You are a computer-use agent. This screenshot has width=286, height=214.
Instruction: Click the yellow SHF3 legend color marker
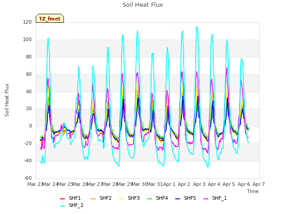(x=121, y=199)
